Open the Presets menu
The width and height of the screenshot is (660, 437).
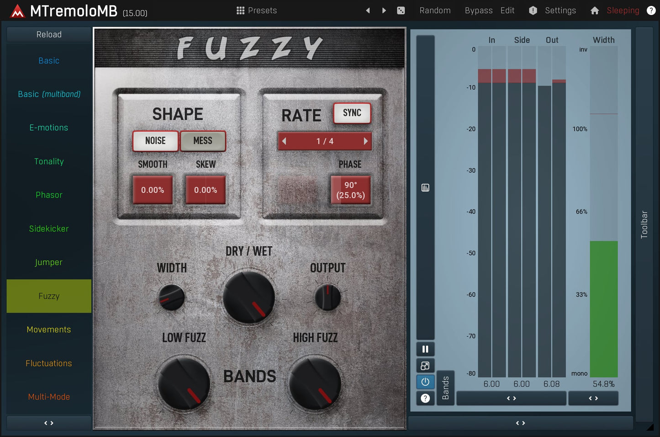(x=257, y=11)
